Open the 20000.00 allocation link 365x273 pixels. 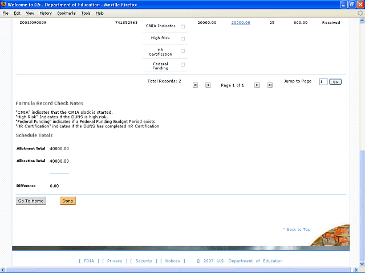(x=241, y=23)
